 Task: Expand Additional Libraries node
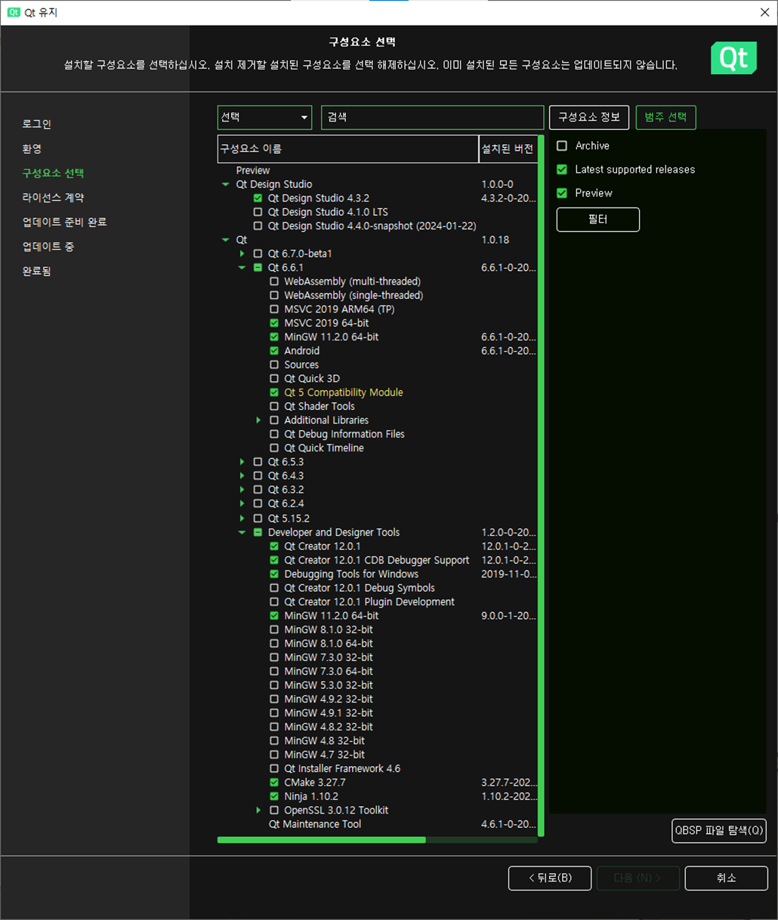(258, 420)
